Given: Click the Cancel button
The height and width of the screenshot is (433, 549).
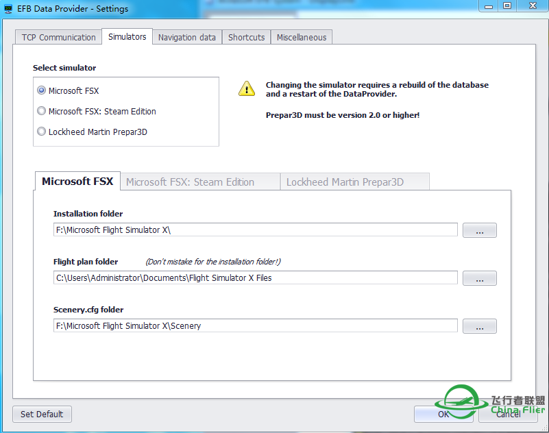Looking at the screenshot, I should point(508,414).
